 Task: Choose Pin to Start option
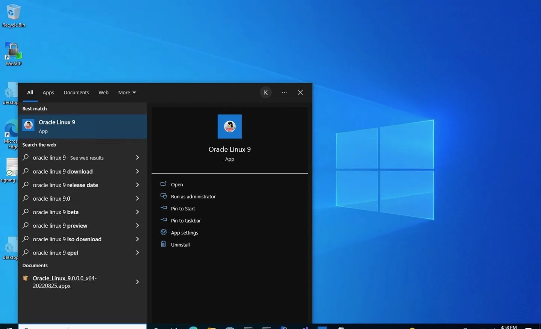(183, 209)
